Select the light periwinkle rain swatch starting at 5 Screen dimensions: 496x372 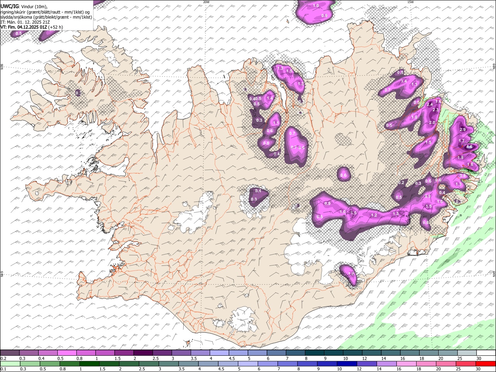click(x=248, y=363)
